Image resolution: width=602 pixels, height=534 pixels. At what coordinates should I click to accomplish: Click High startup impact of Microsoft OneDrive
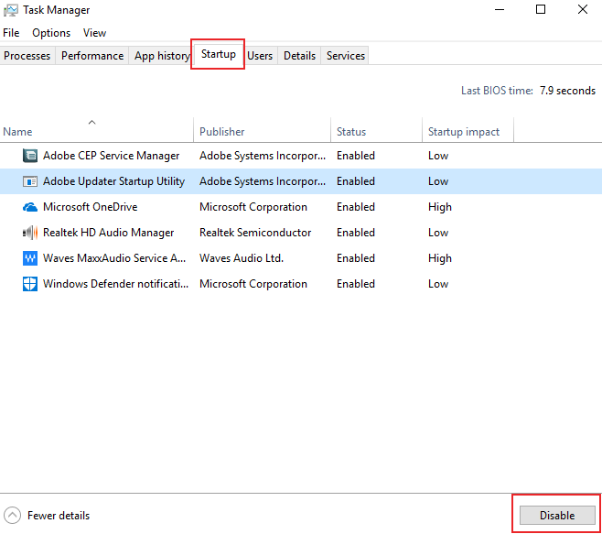[440, 207]
